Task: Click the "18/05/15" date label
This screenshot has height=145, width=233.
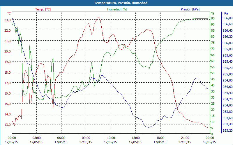Action: 209,142
